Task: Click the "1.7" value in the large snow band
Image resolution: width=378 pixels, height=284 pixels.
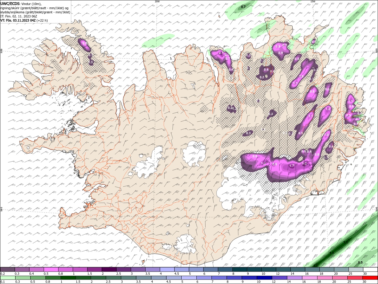Action: (x=292, y=166)
